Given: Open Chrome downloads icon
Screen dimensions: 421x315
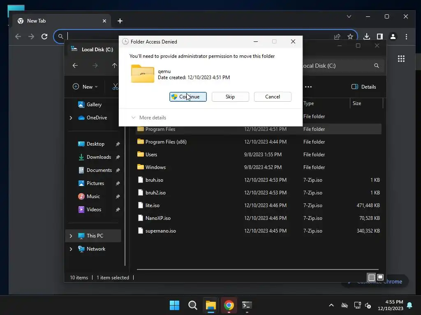Looking at the screenshot, I should pyautogui.click(x=366, y=37).
